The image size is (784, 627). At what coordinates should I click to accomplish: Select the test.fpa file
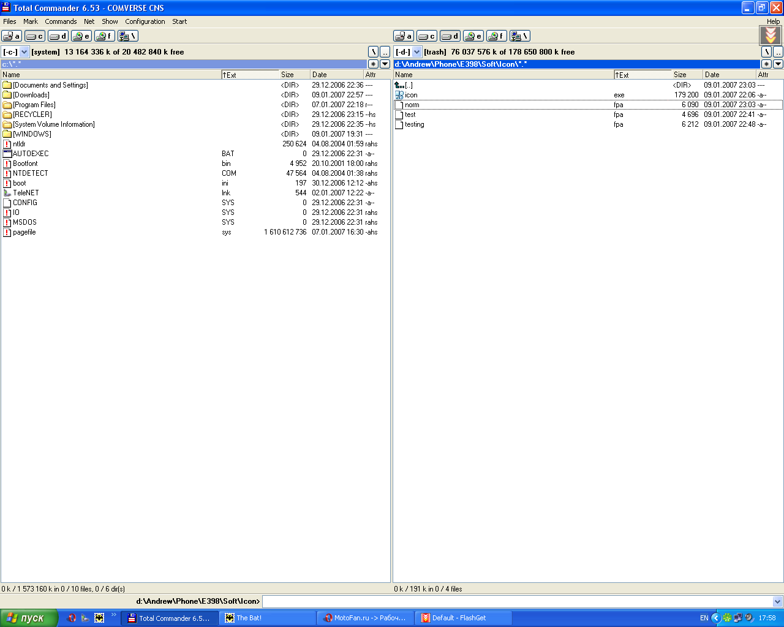pos(588,115)
